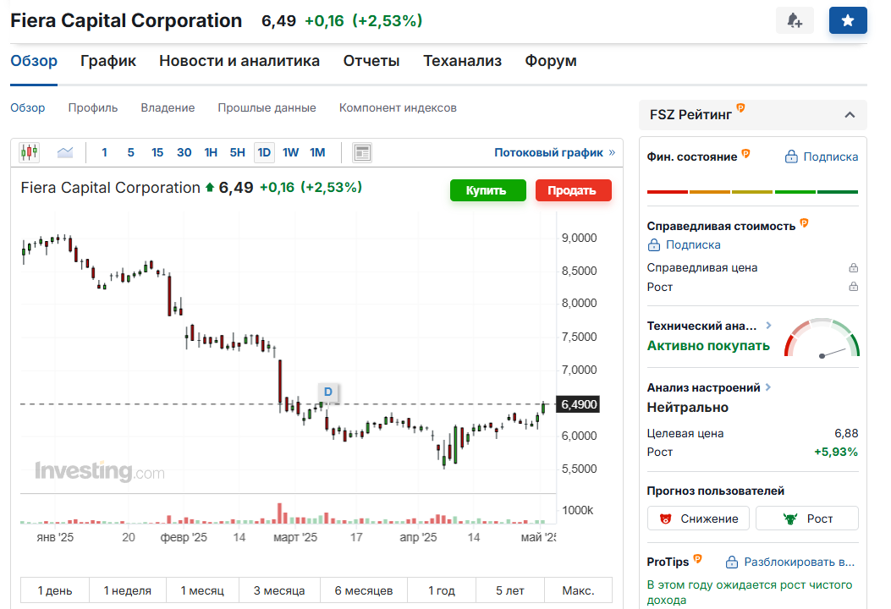
Task: Set the chart interval to 5H
Action: pyautogui.click(x=238, y=152)
